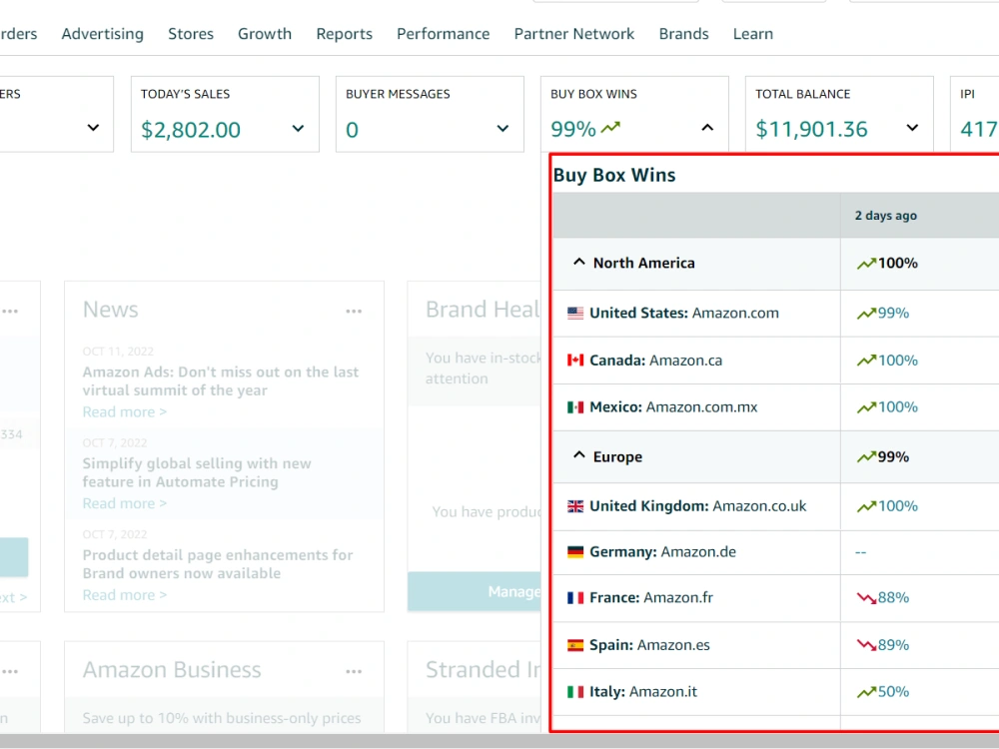Viewport: 999px width, 749px height.
Task: Click '2 days ago' column header
Action: click(885, 216)
